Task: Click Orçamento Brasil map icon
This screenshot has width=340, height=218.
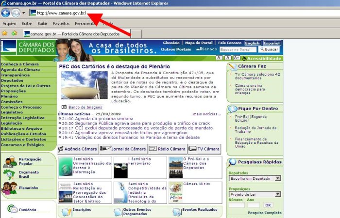Action: 9,174
